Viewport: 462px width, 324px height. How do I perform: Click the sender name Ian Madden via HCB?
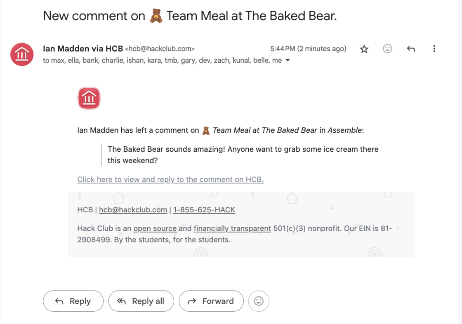coord(83,49)
